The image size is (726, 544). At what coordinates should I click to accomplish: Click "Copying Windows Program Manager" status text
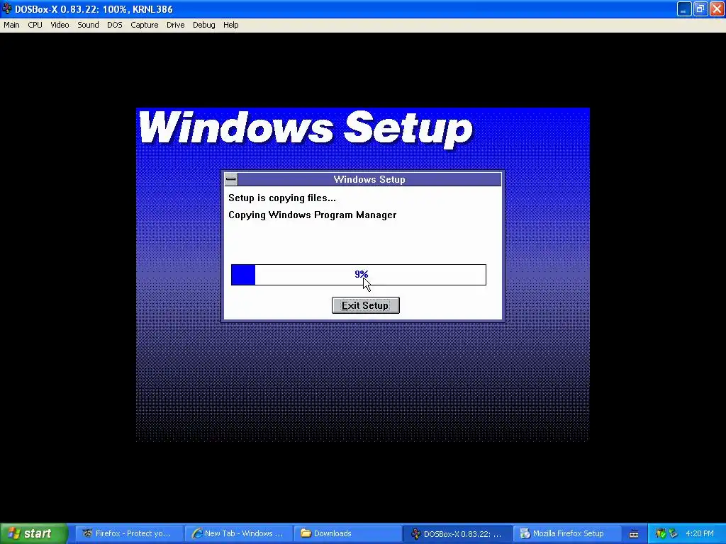pos(313,215)
